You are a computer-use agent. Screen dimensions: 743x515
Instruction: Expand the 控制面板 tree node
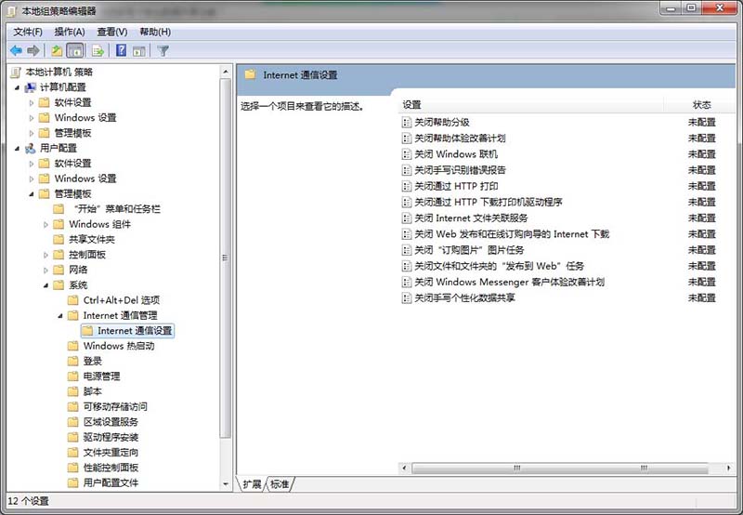pyautogui.click(x=46, y=255)
